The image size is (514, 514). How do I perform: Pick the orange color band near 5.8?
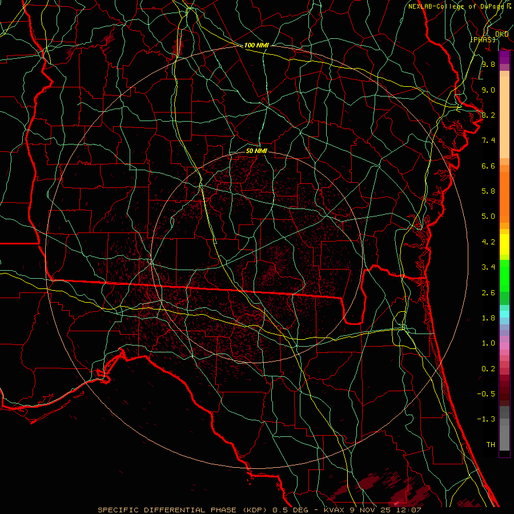click(504, 191)
